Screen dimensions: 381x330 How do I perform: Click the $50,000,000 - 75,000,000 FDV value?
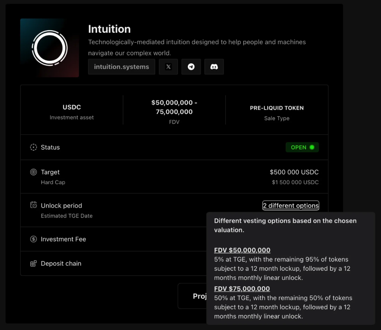point(174,107)
